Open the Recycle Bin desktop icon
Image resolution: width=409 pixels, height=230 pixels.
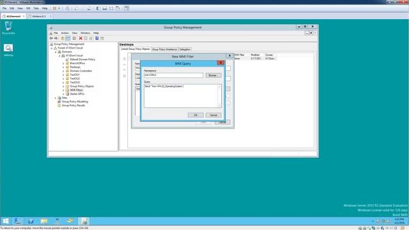point(8,28)
